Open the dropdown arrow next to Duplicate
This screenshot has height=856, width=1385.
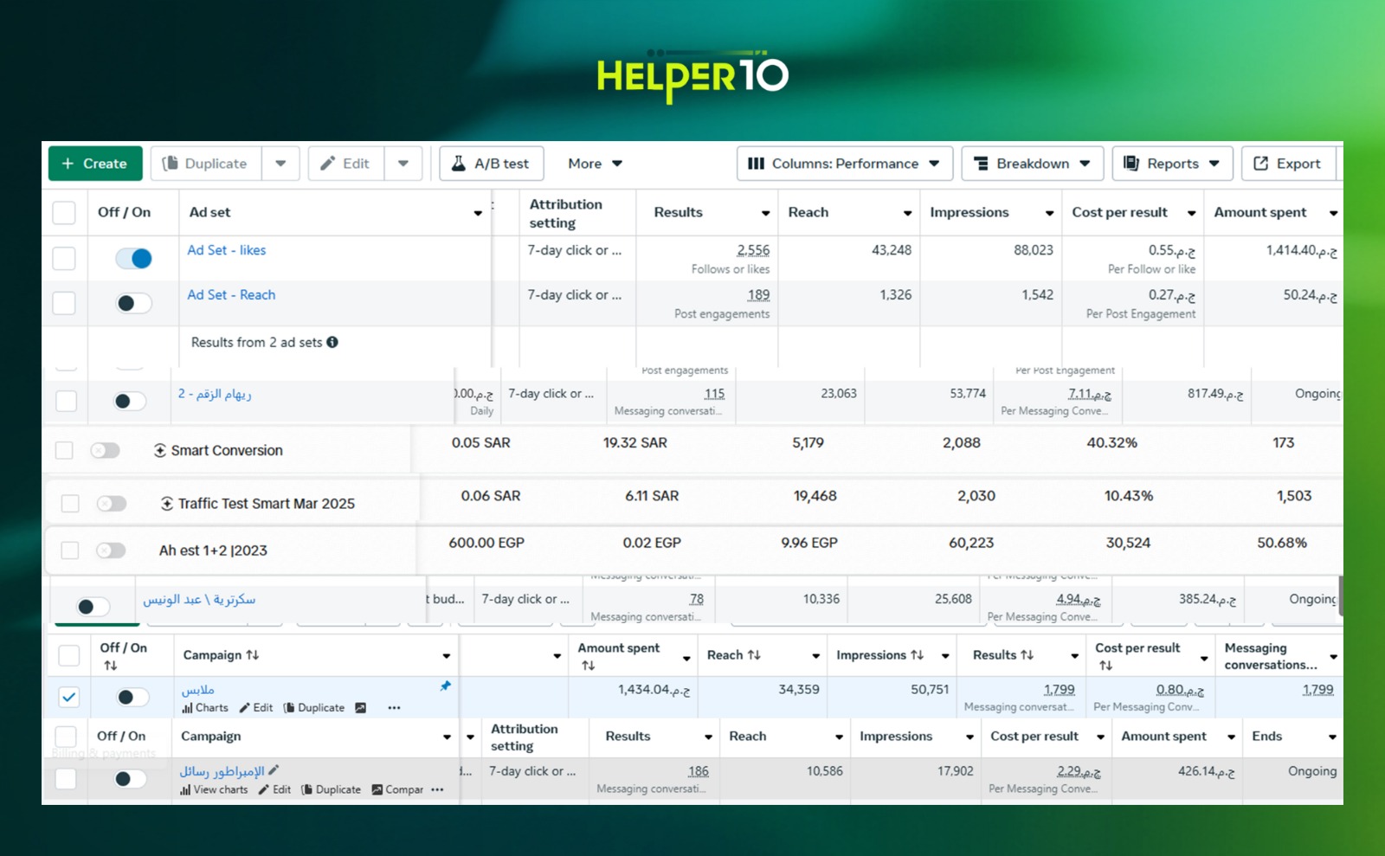pyautogui.click(x=280, y=164)
